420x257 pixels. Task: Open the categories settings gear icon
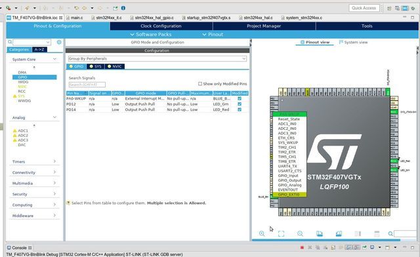tap(59, 42)
